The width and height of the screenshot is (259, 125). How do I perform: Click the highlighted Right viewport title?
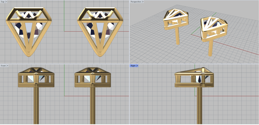(x=133, y=66)
